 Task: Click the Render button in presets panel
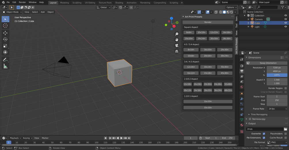pyautogui.click(x=208, y=22)
